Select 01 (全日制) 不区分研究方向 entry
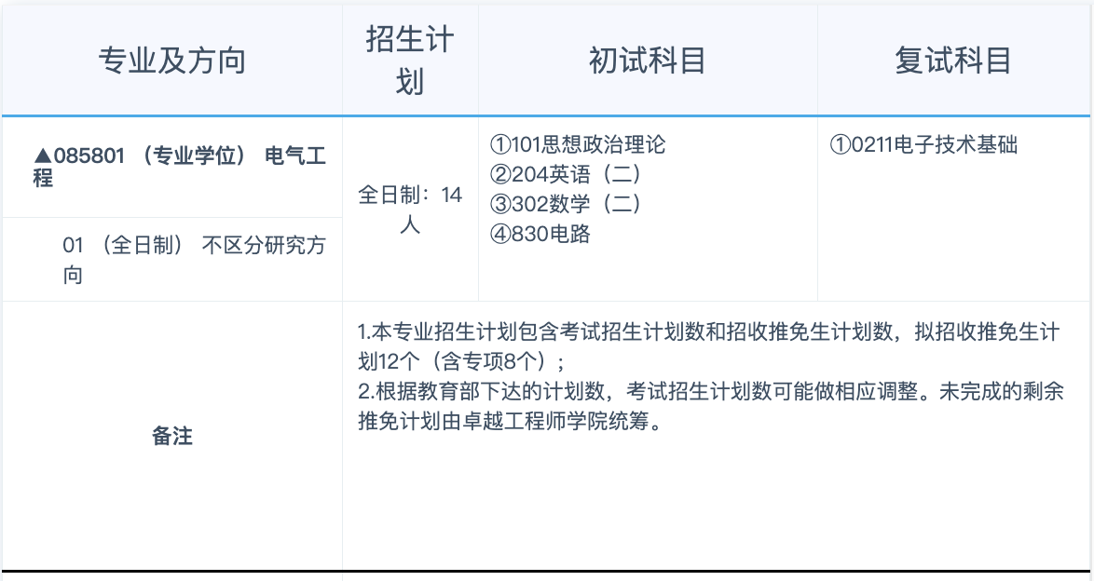Screen dimensions: 1094x581 [x=194, y=260]
